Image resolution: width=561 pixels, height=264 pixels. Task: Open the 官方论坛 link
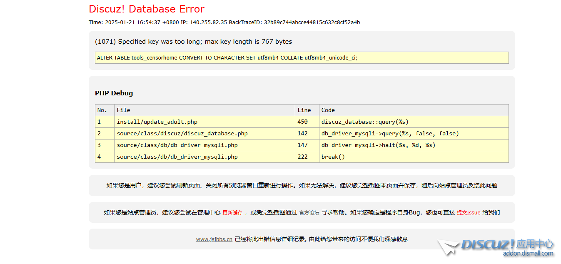pos(309,212)
